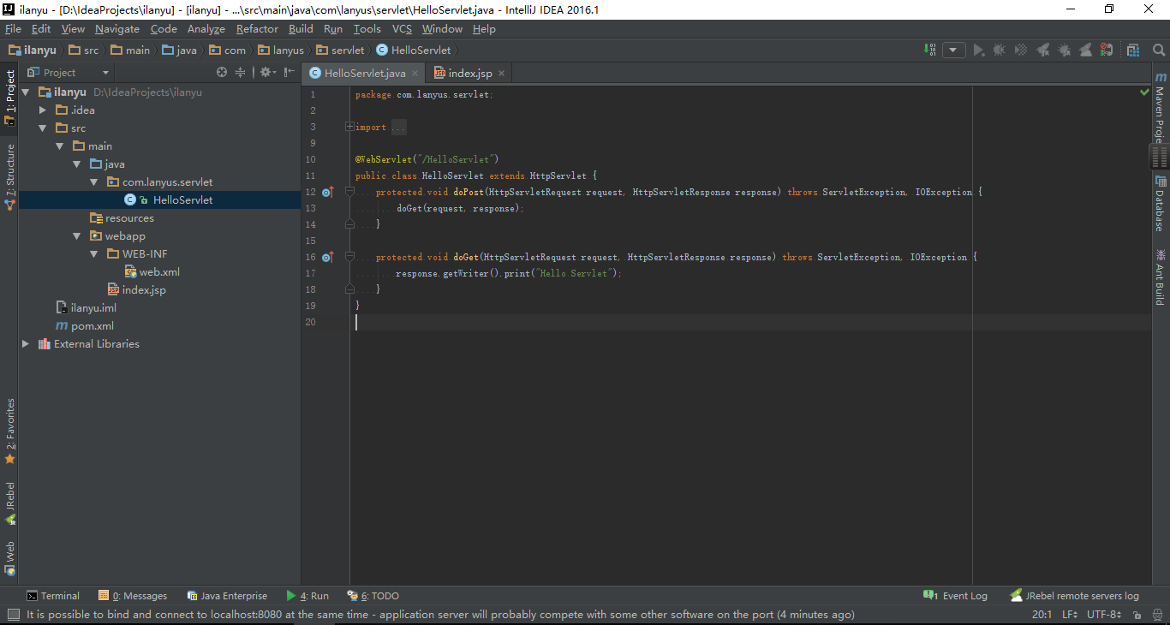Click HelloServlet breadcrumb in navigation bar
1170x625 pixels.
[x=414, y=51]
